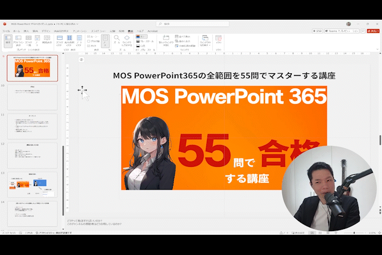Screen dimensions: 382x255
Task: Click the zoom slider in status bar
Action: 354,233
